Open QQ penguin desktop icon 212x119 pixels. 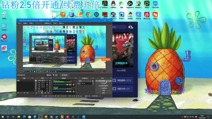point(113,4)
